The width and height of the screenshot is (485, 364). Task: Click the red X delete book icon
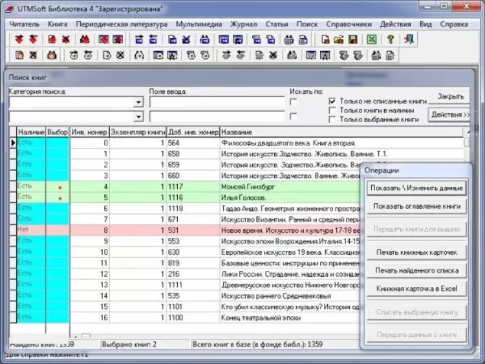[65, 39]
